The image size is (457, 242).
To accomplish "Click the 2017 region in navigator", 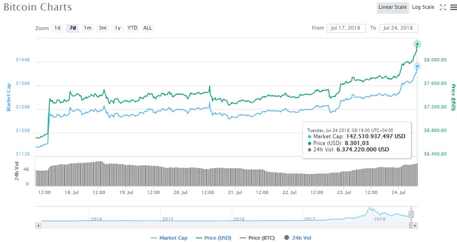I will [309, 219].
